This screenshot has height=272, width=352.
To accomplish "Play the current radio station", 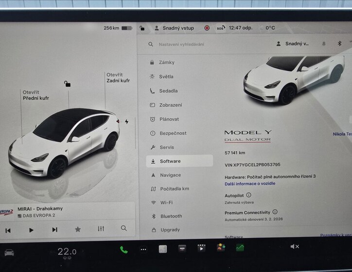I will 32,230.
